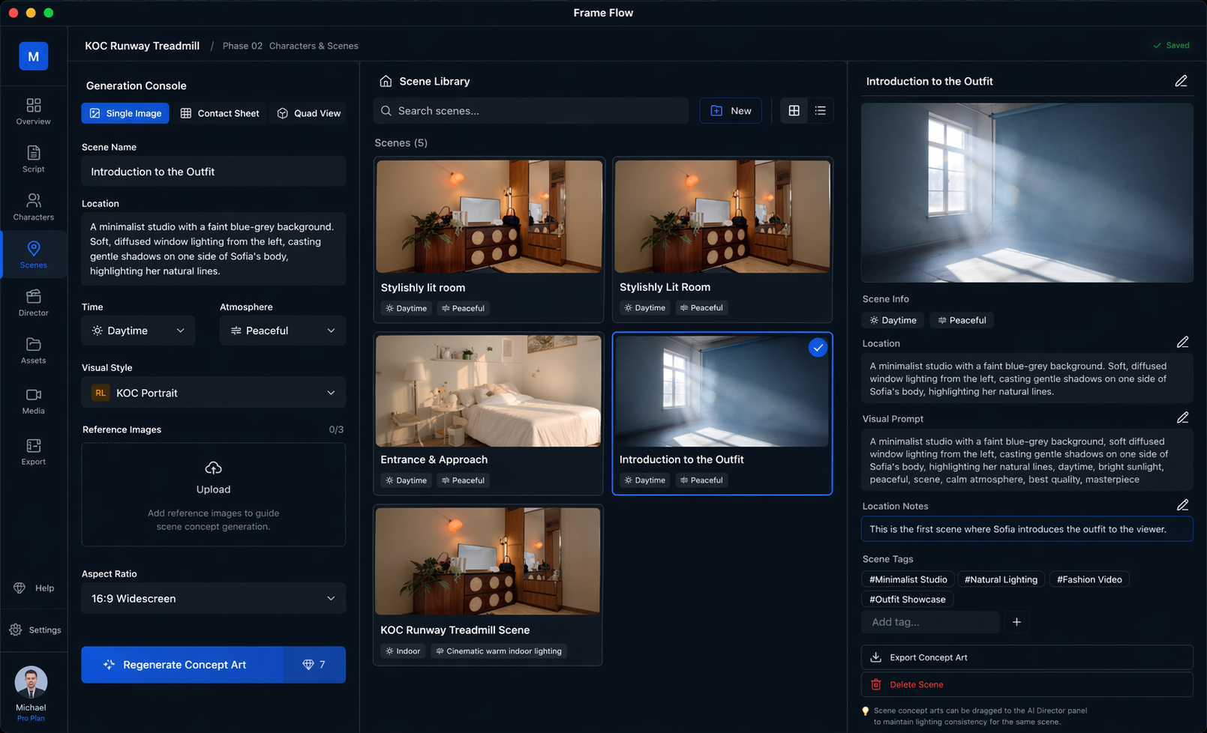Select the Entrance & Approach scene thumbnail
This screenshot has height=733, width=1207.
tap(488, 391)
